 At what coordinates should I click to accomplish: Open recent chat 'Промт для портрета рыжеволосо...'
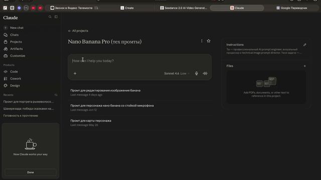pyautogui.click(x=29, y=101)
